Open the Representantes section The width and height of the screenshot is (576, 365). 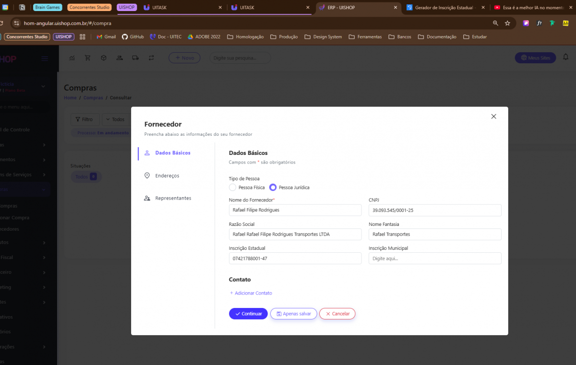[173, 198]
